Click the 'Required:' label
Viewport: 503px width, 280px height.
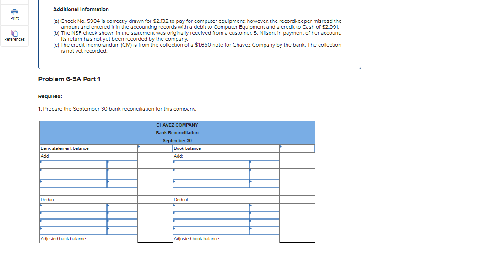(x=50, y=97)
